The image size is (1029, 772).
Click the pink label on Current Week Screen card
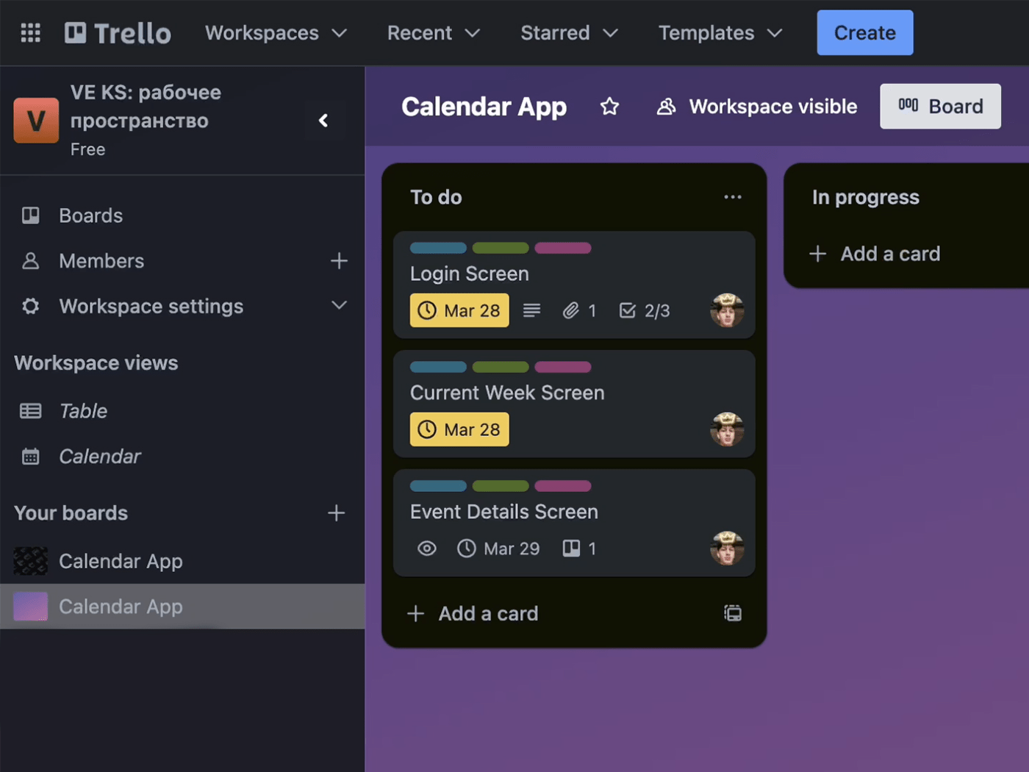tap(563, 367)
